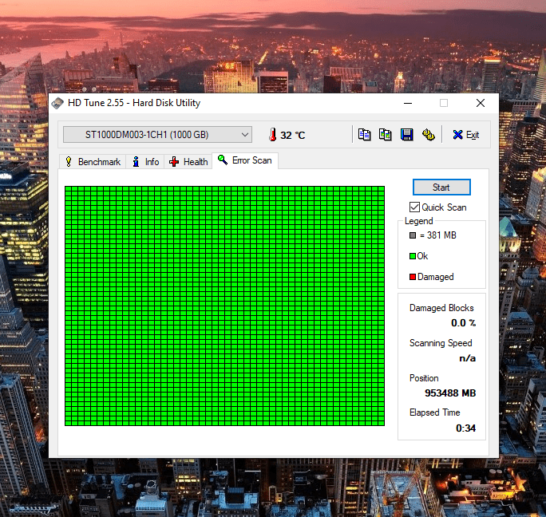Select the Error Scan tab
The width and height of the screenshot is (546, 517).
(245, 160)
